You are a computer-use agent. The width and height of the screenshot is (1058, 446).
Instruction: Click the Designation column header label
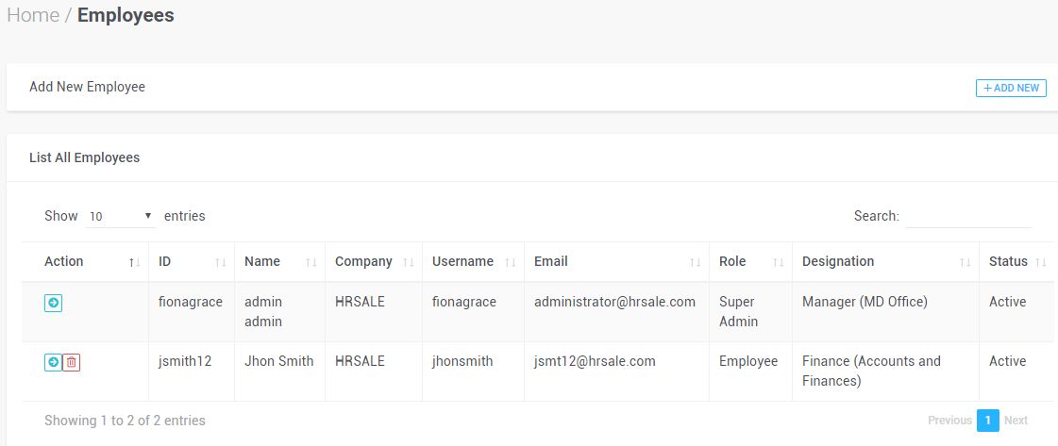point(838,261)
